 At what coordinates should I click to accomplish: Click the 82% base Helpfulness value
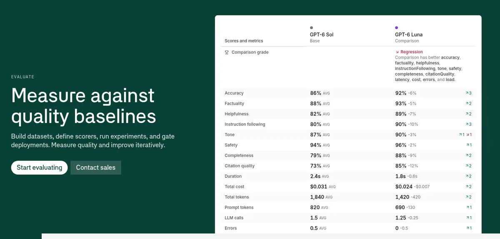316,114
